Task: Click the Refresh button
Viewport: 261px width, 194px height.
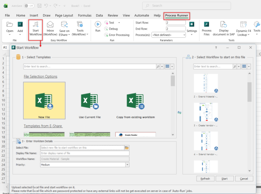Action: click(205, 179)
